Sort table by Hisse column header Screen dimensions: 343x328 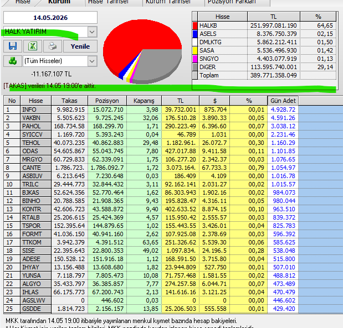point(35,101)
